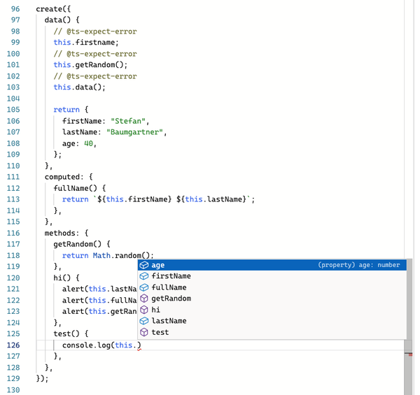Click the icon beside fullName suggestion
This screenshot has height=395, width=420.
coord(143,287)
